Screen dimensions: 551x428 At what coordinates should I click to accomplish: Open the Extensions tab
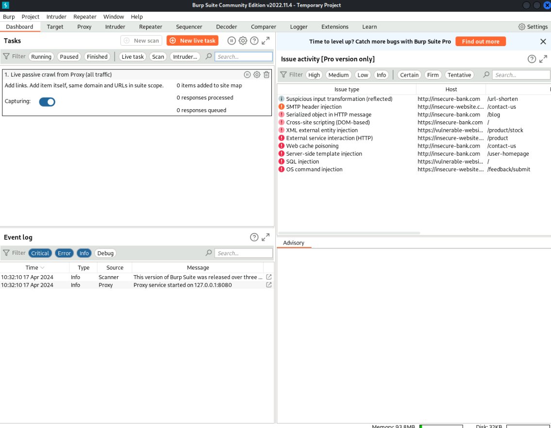click(334, 27)
